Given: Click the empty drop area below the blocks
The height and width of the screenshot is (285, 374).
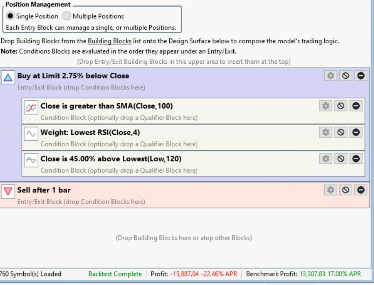Looking at the screenshot, I should click(x=184, y=238).
